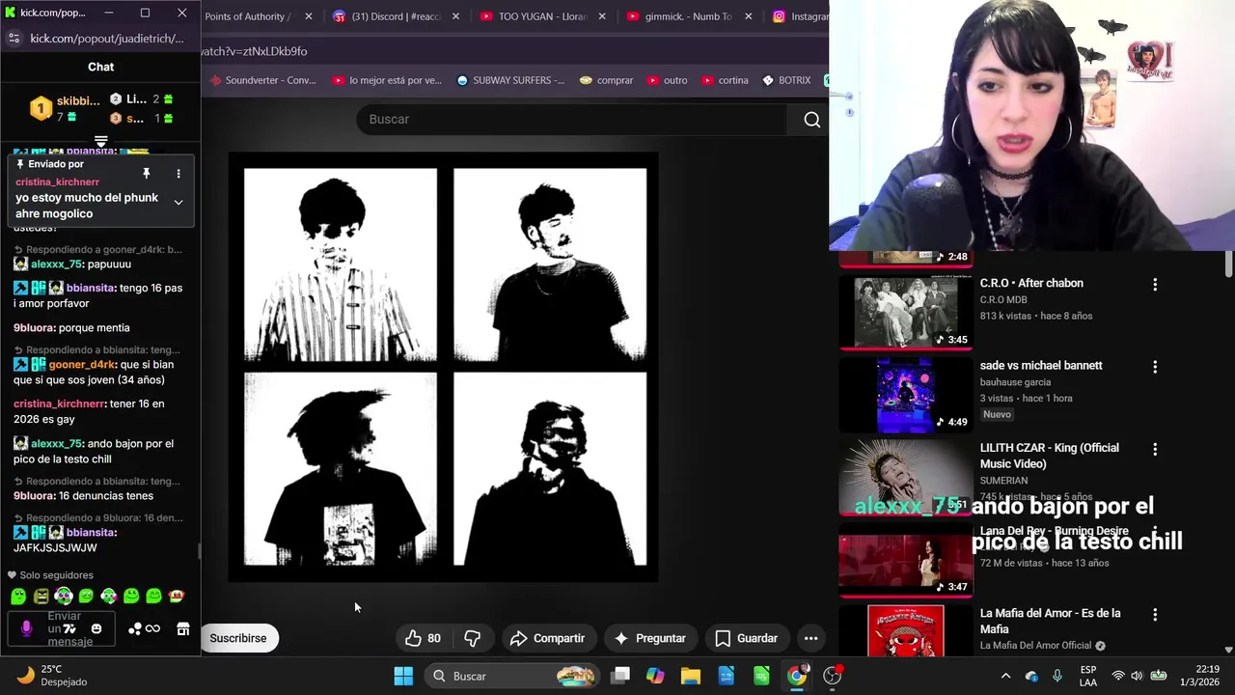Click the gooner_d4rk username in chat

[82, 365]
